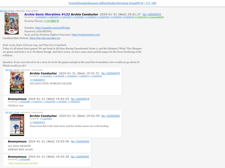Viewport: 225px width, 168px height.
Task: Click Archie Conductor name on post No.142004915
Action: (x=43, y=73)
